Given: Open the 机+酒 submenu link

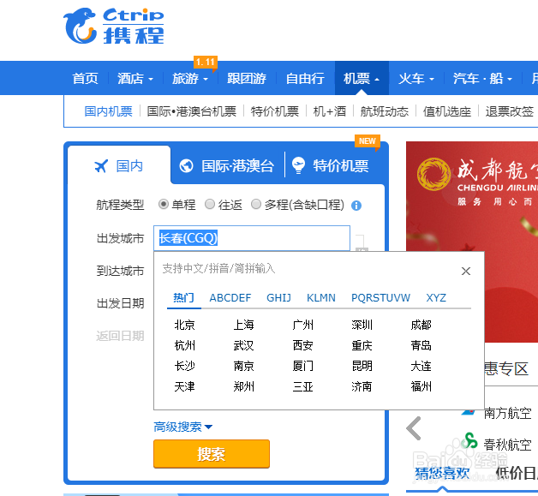Looking at the screenshot, I should 329,111.
